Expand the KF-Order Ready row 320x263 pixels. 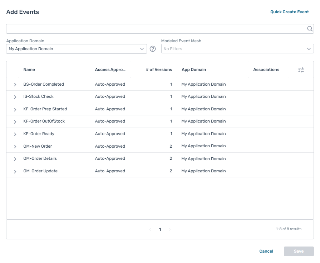point(15,134)
